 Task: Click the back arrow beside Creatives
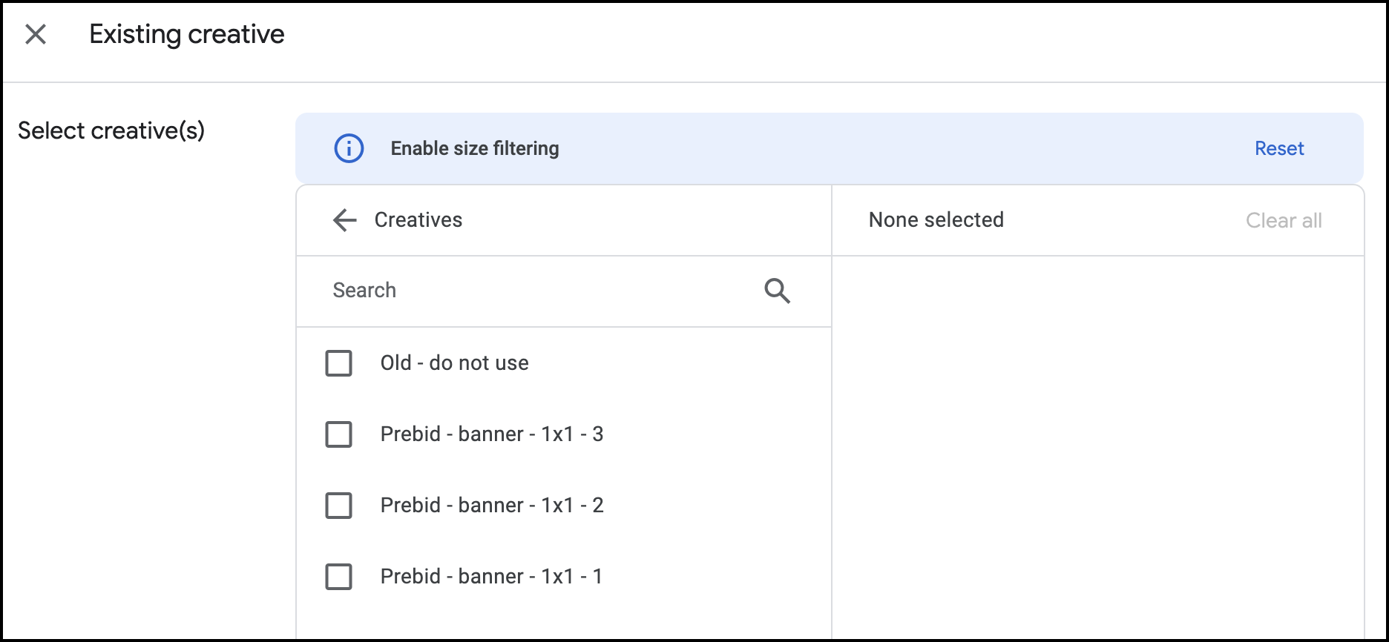(344, 219)
